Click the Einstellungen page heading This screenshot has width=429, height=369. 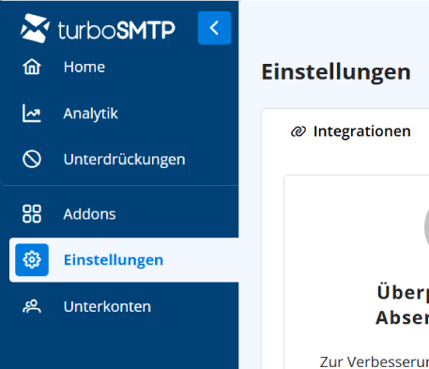point(336,72)
